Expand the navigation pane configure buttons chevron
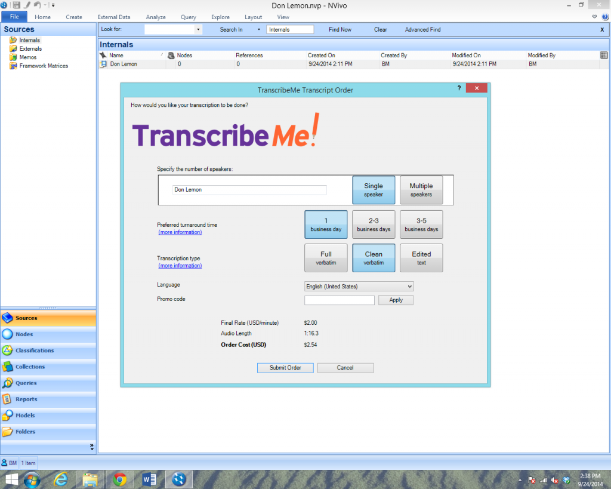This screenshot has width=611, height=489. (x=92, y=447)
